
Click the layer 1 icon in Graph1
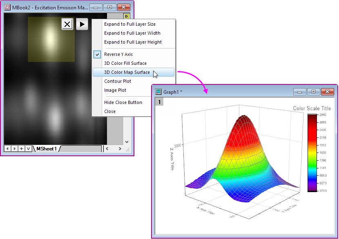(158, 102)
